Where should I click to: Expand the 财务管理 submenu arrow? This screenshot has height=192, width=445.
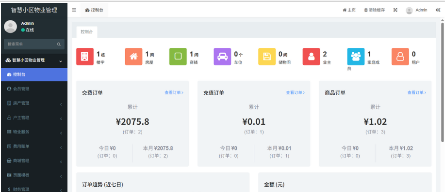point(61,190)
